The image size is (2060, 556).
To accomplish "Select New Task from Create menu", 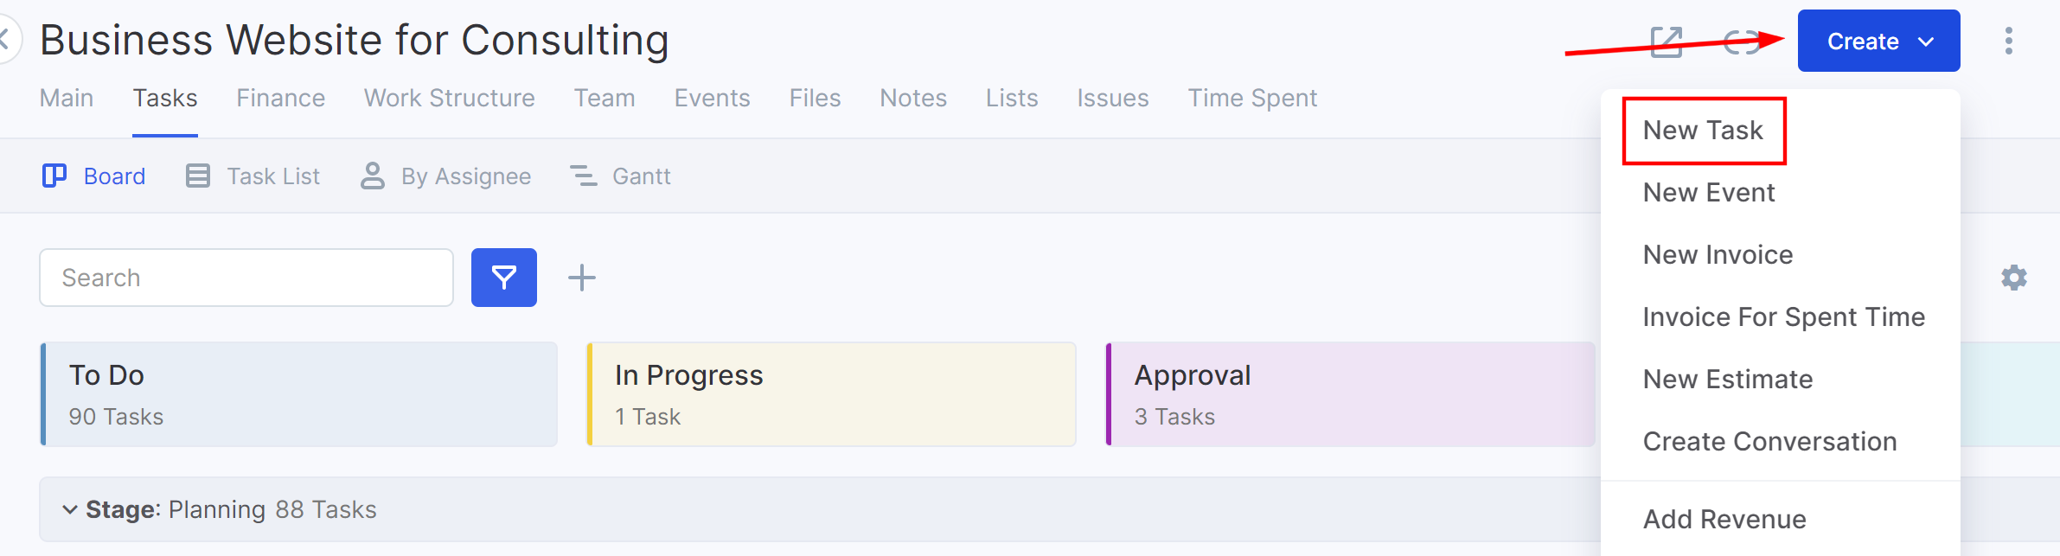I will click(x=1702, y=131).
